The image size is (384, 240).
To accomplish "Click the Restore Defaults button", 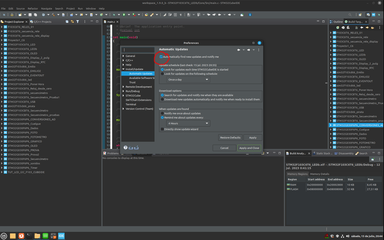I will point(230,138).
